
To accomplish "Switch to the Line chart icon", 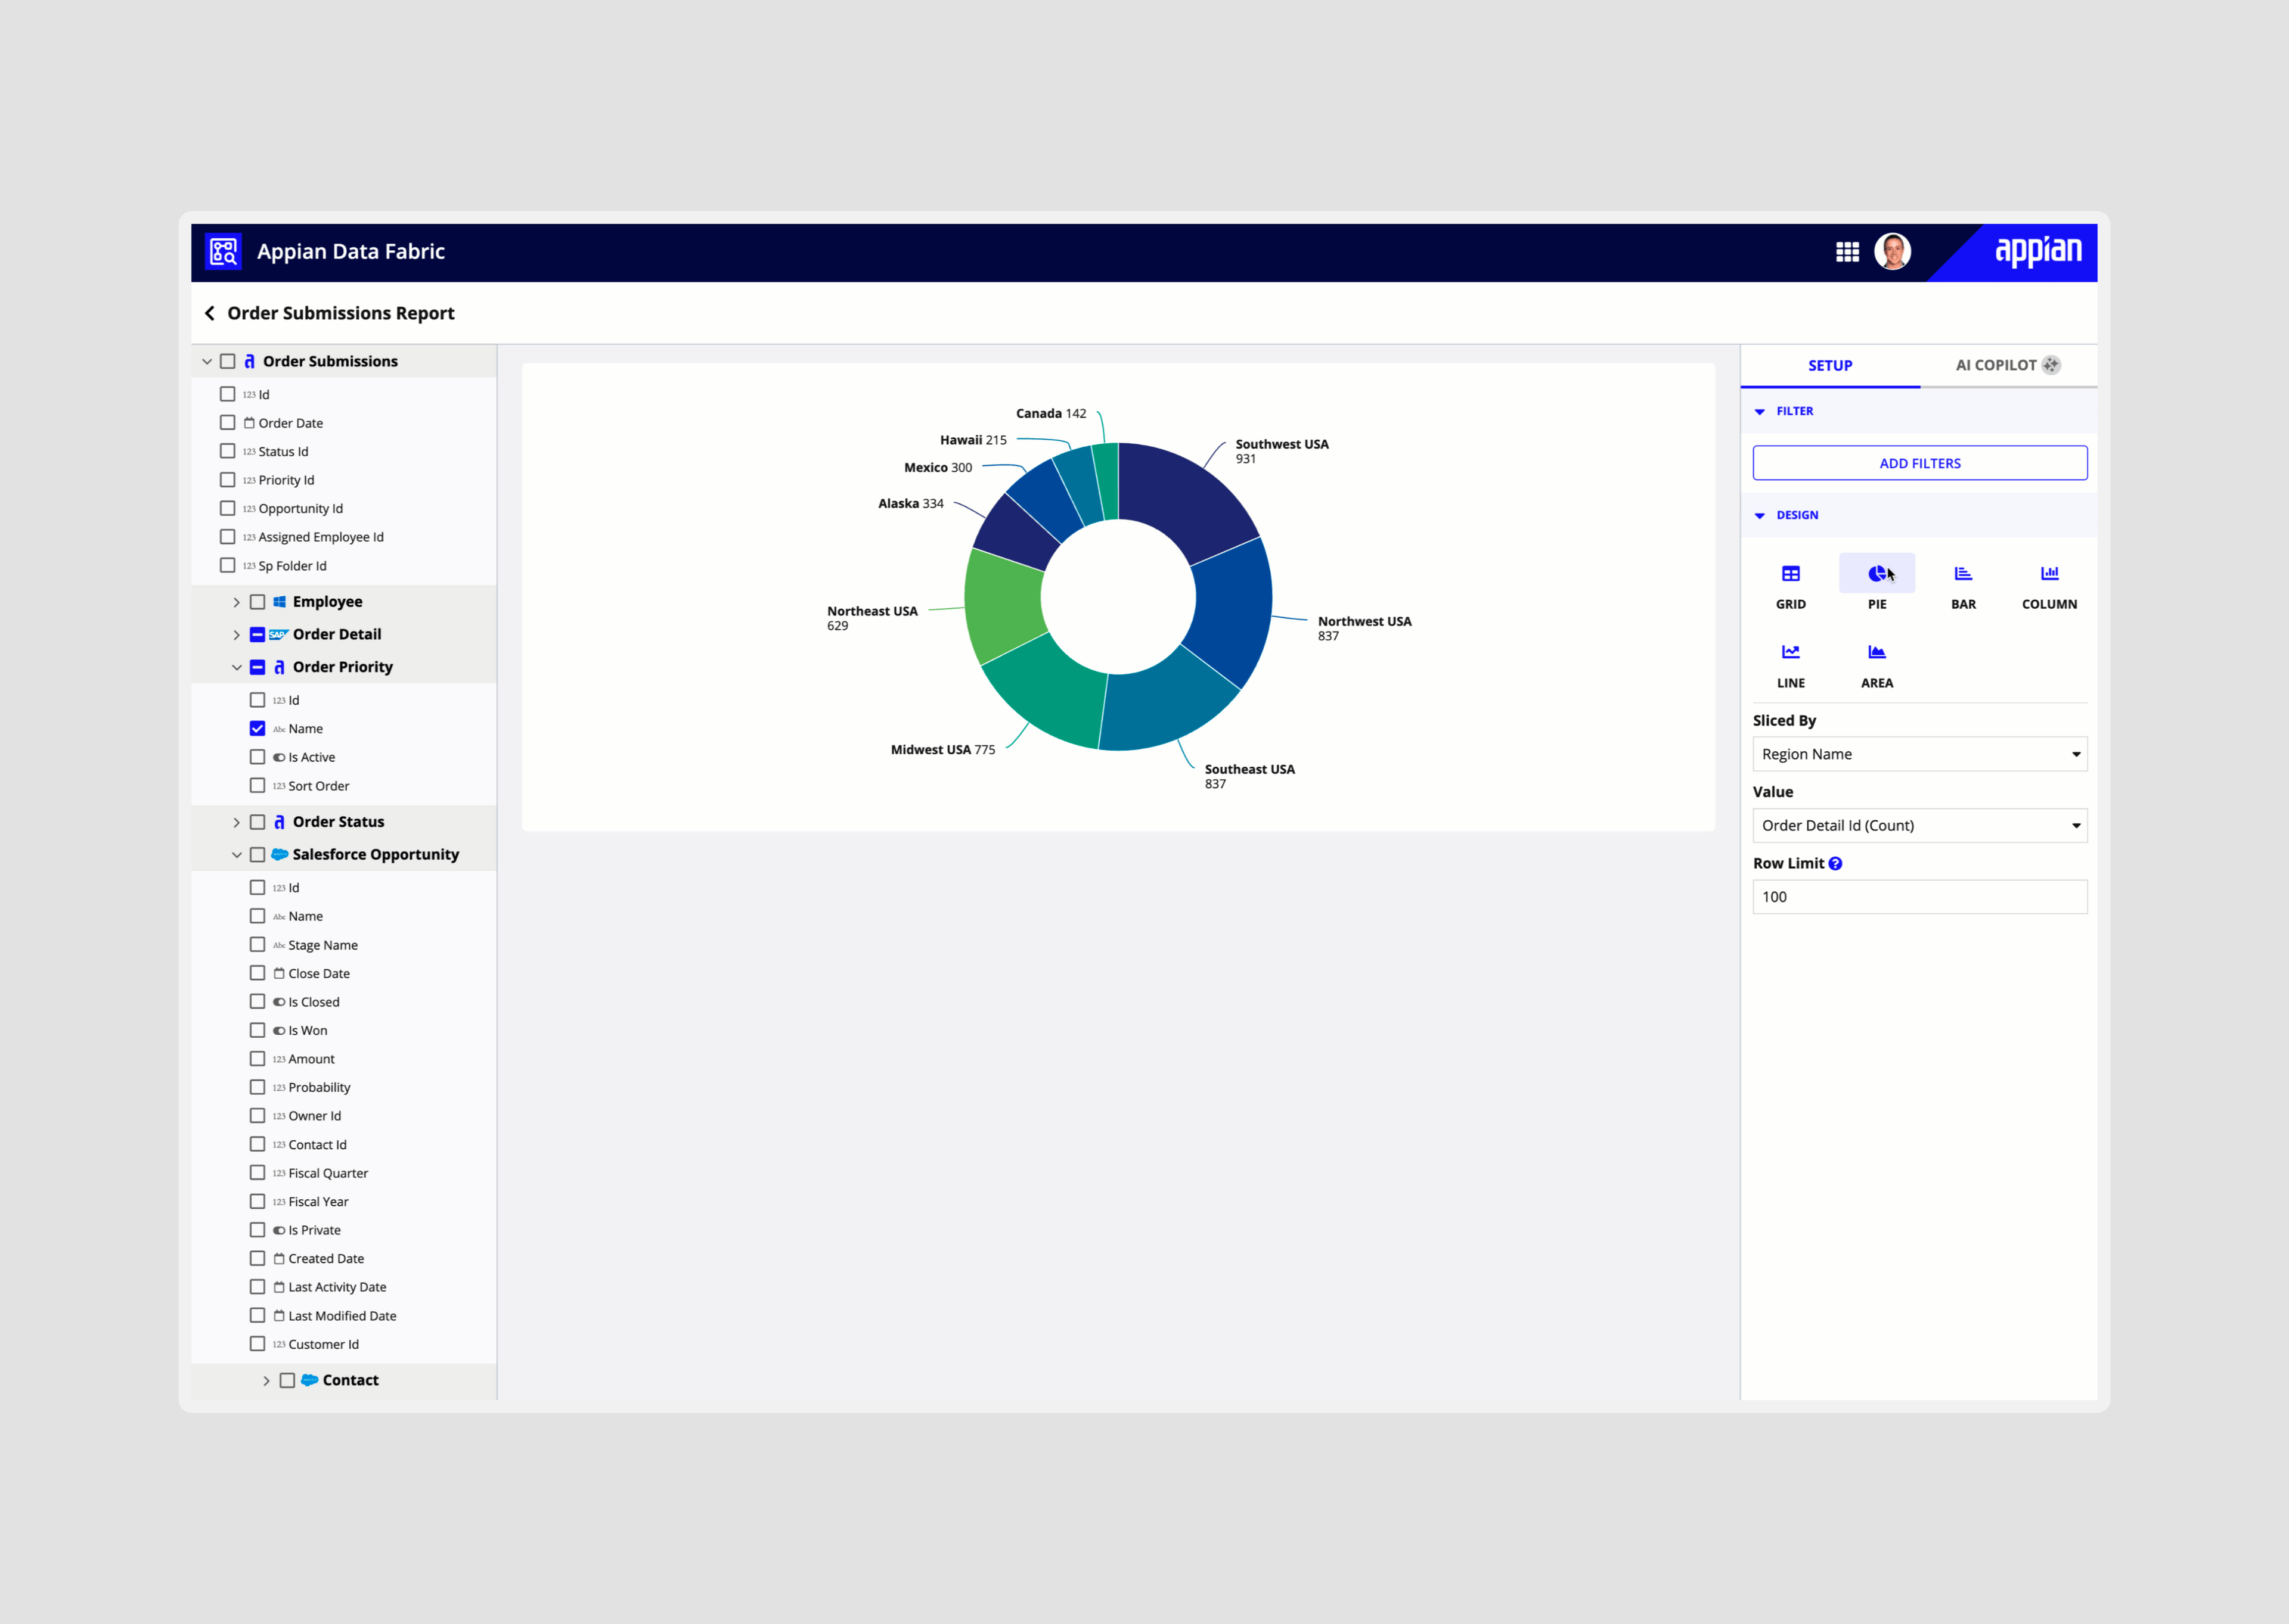I will (1790, 653).
